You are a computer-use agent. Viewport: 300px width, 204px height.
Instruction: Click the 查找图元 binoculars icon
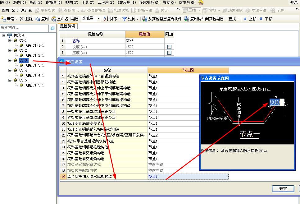60,11
